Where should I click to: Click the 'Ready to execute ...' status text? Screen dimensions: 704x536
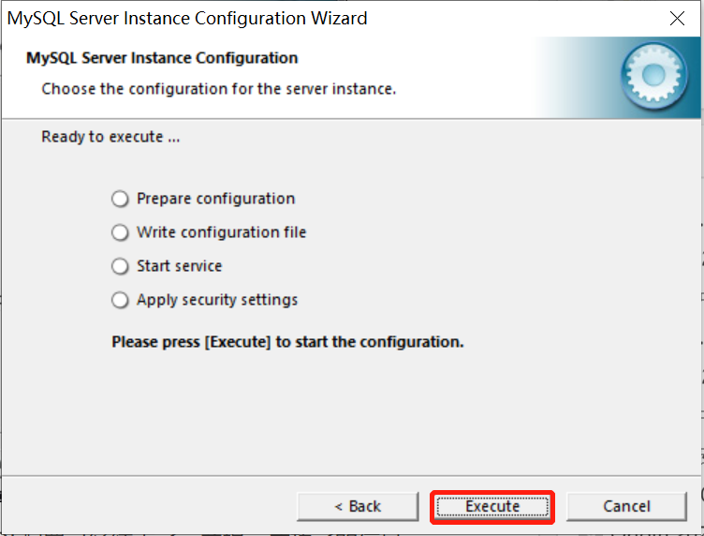[x=110, y=137]
